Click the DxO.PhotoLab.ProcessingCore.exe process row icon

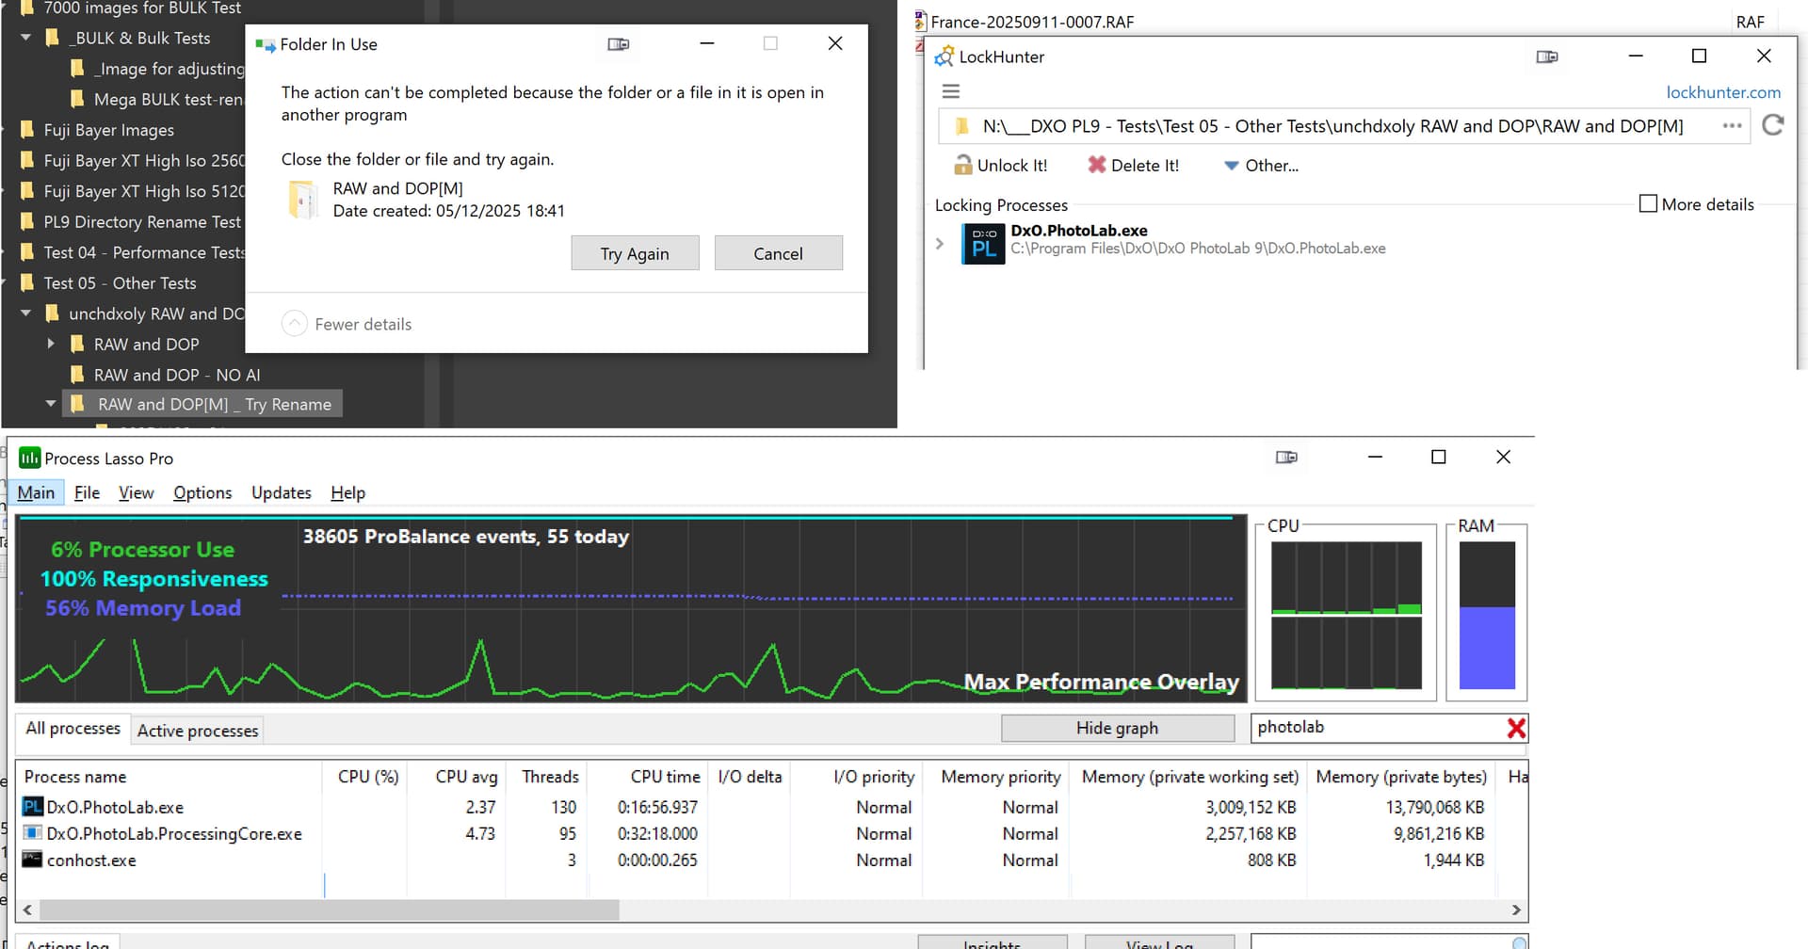pos(32,833)
